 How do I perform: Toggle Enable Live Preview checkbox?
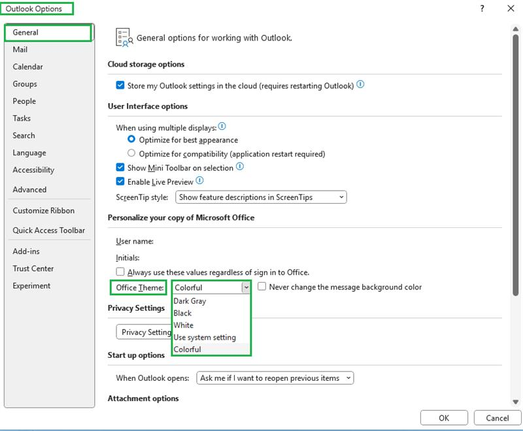pyautogui.click(x=120, y=181)
